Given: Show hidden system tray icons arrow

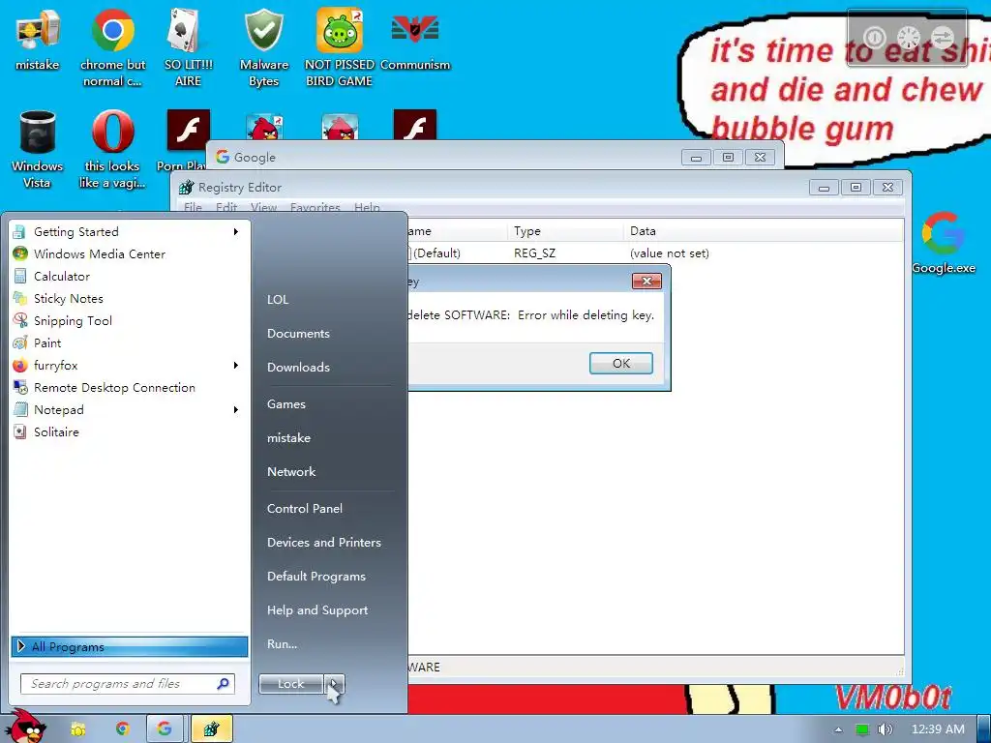Looking at the screenshot, I should pyautogui.click(x=838, y=729).
